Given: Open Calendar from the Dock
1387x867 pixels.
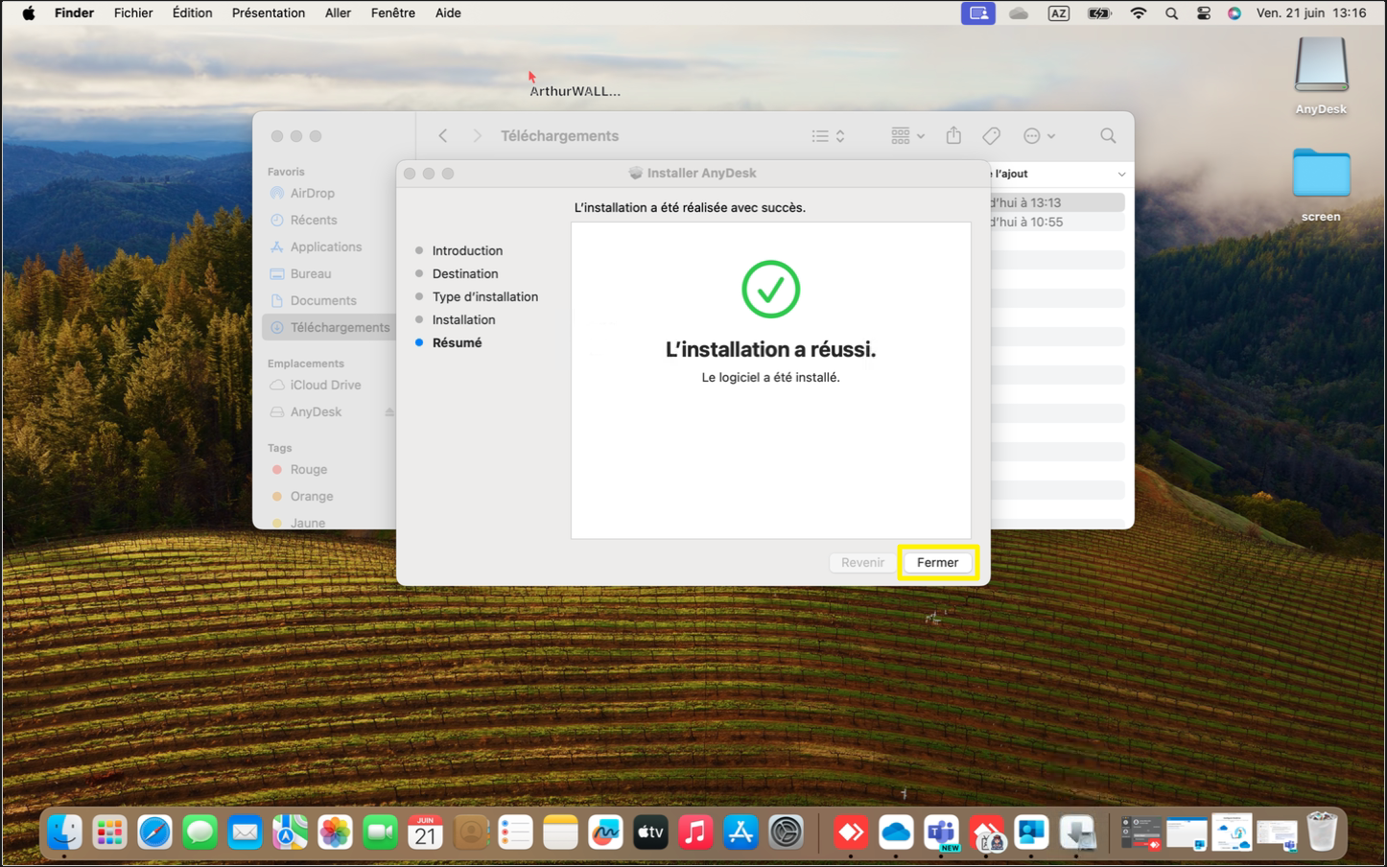Looking at the screenshot, I should pyautogui.click(x=425, y=832).
